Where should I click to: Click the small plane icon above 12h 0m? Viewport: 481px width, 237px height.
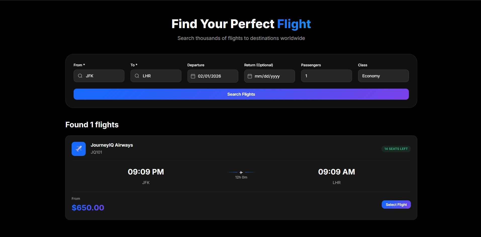coord(241,172)
